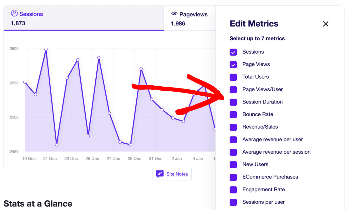
Task: Click the 31 Dec x-axis label
Action: tap(156, 159)
